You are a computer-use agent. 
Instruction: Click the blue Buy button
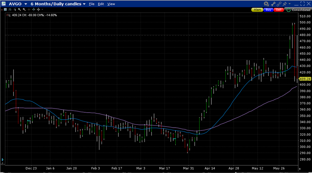[x=268, y=9]
